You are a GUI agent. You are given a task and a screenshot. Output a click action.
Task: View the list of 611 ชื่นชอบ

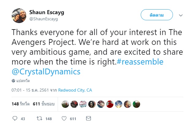pyautogui.click(x=44, y=104)
